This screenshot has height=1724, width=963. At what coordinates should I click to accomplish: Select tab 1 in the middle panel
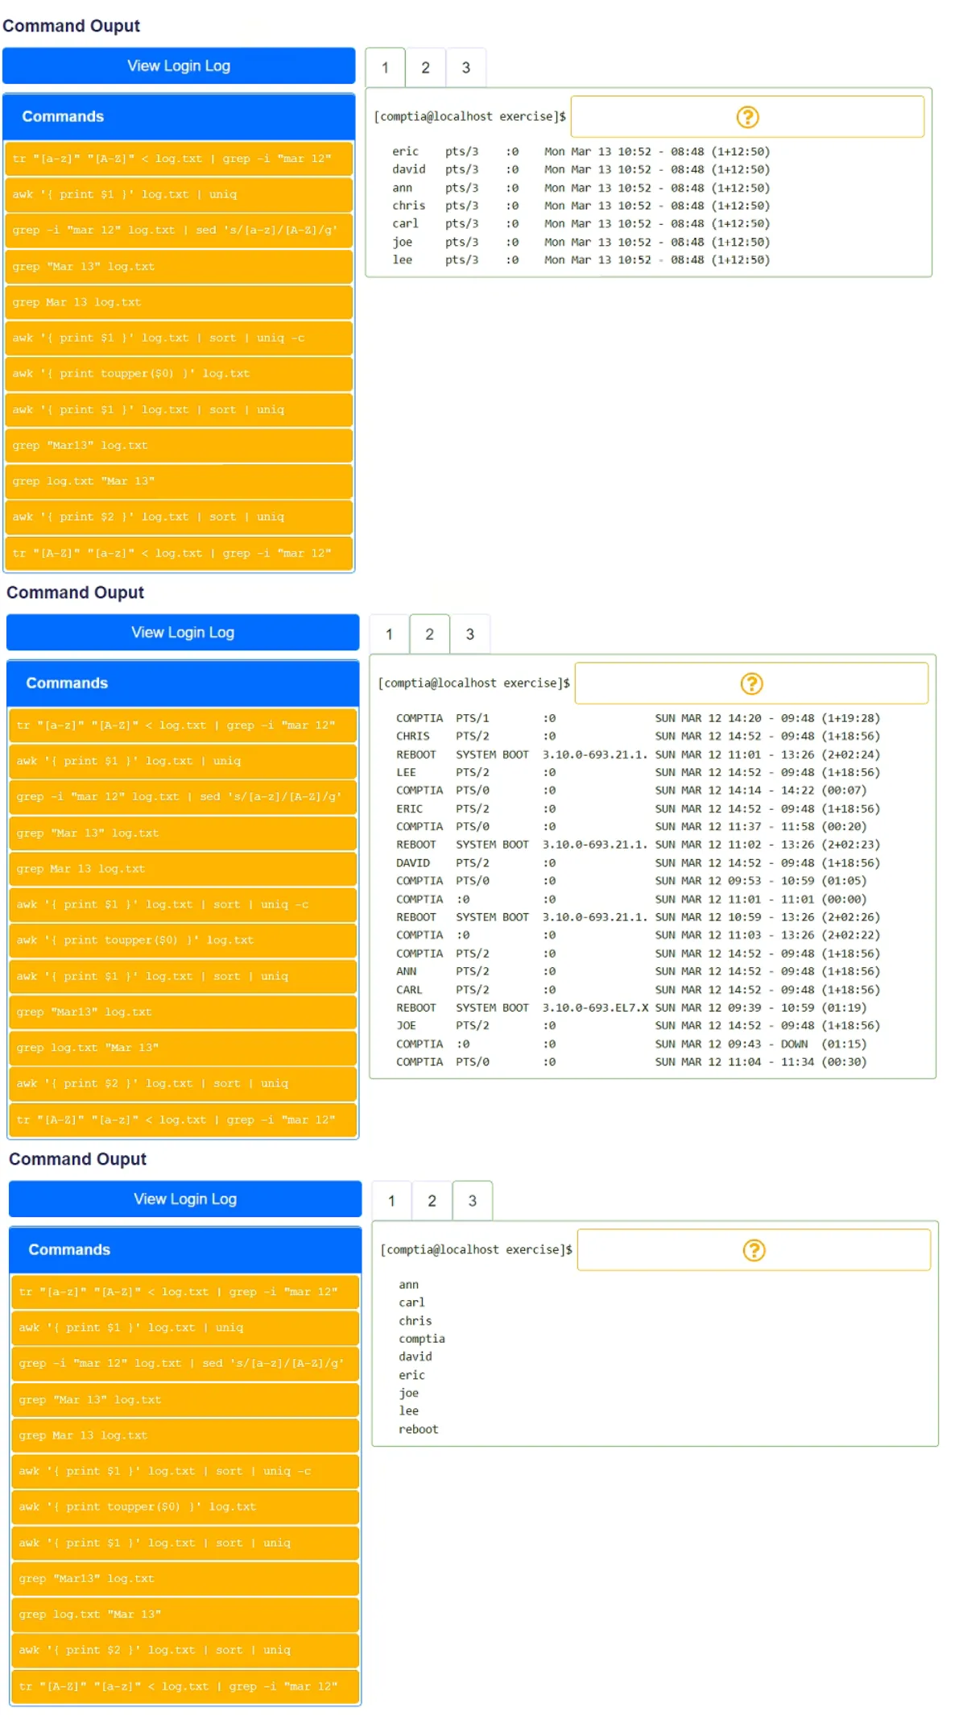pyautogui.click(x=389, y=634)
